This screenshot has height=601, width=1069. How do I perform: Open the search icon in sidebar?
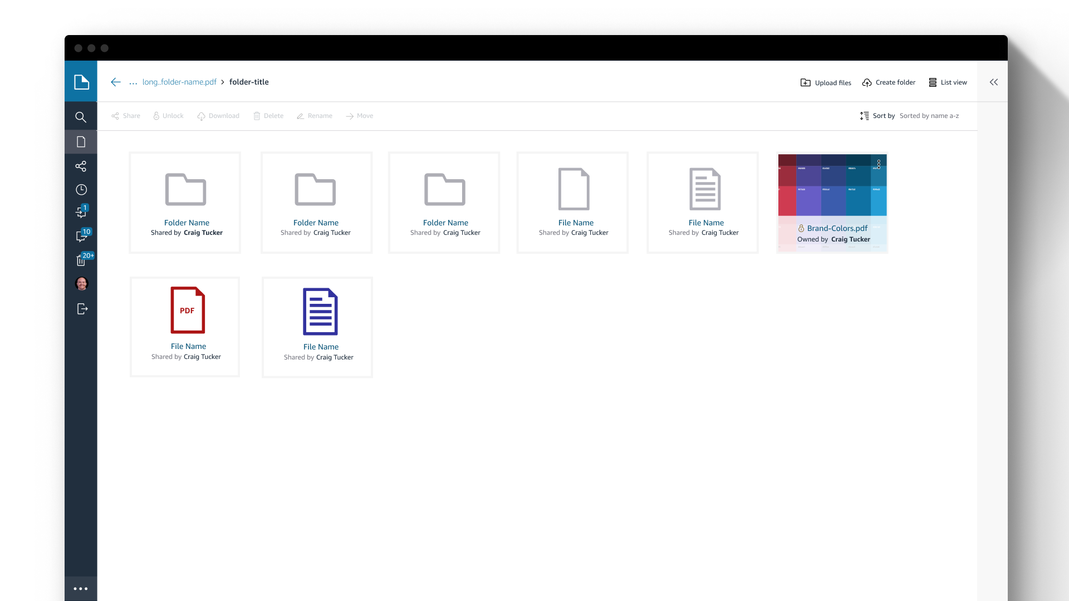(x=81, y=117)
